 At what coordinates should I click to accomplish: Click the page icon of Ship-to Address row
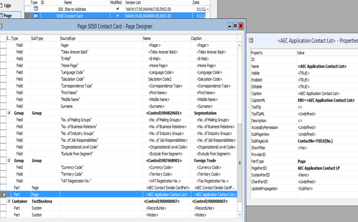(x=36, y=9)
